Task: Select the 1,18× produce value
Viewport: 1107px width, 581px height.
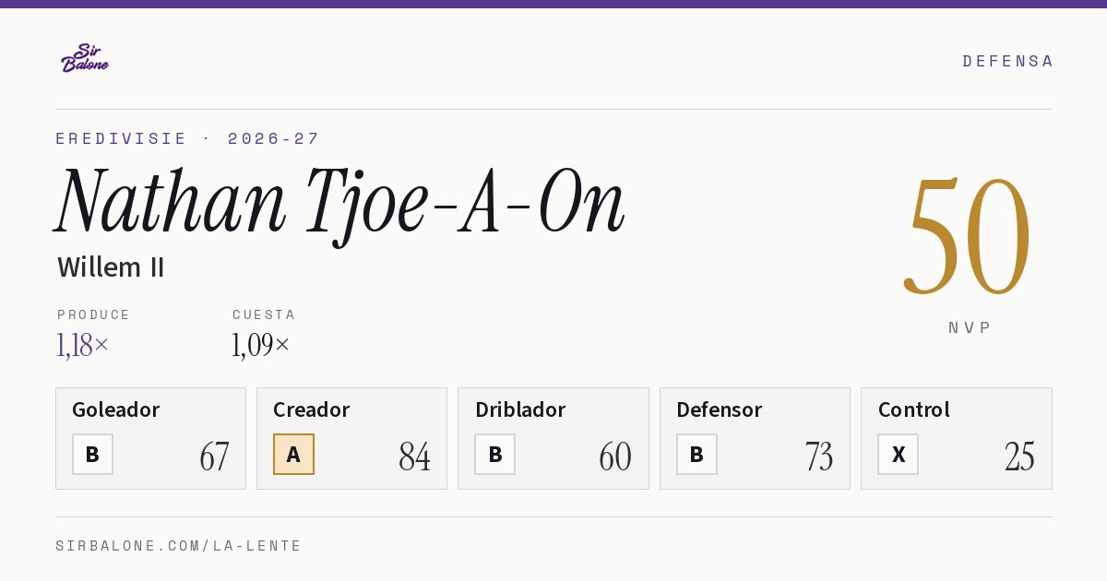Action: pos(83,345)
